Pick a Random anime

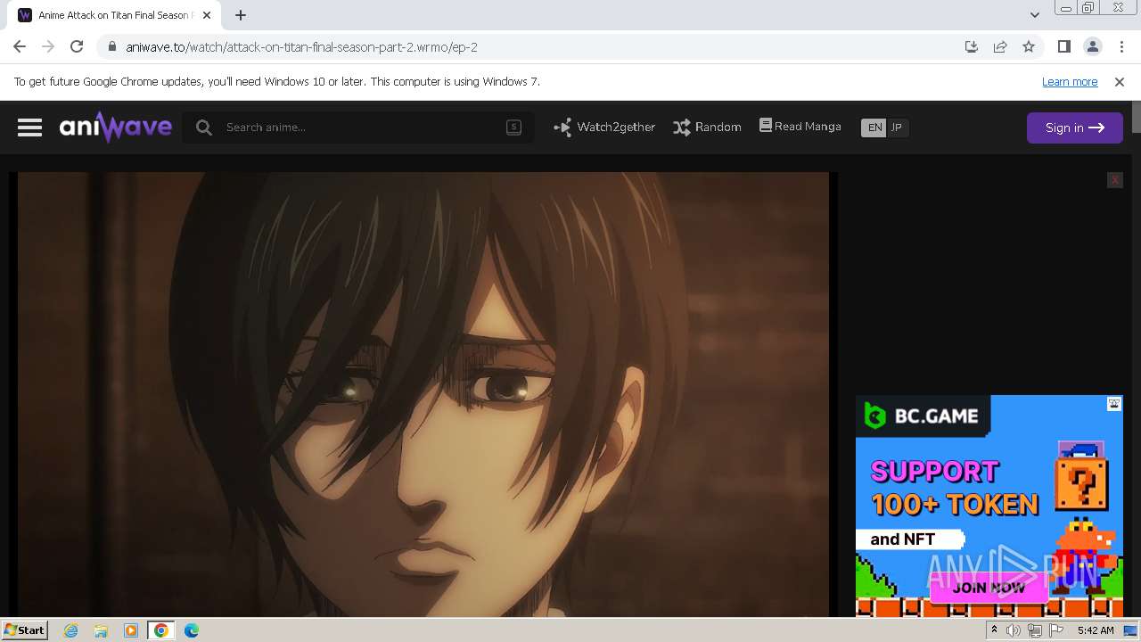click(x=707, y=128)
